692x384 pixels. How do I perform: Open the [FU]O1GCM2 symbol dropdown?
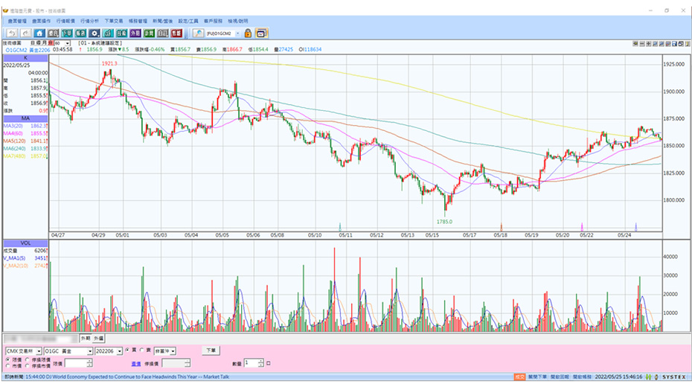click(238, 33)
